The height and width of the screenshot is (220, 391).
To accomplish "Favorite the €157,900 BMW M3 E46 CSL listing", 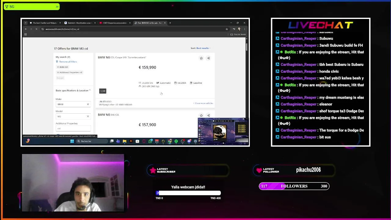I will pos(201,116).
